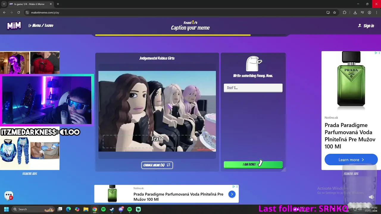Click the makeitmeme.com/play address bar
Screen dimensions: 381x214
[x=176, y=12]
